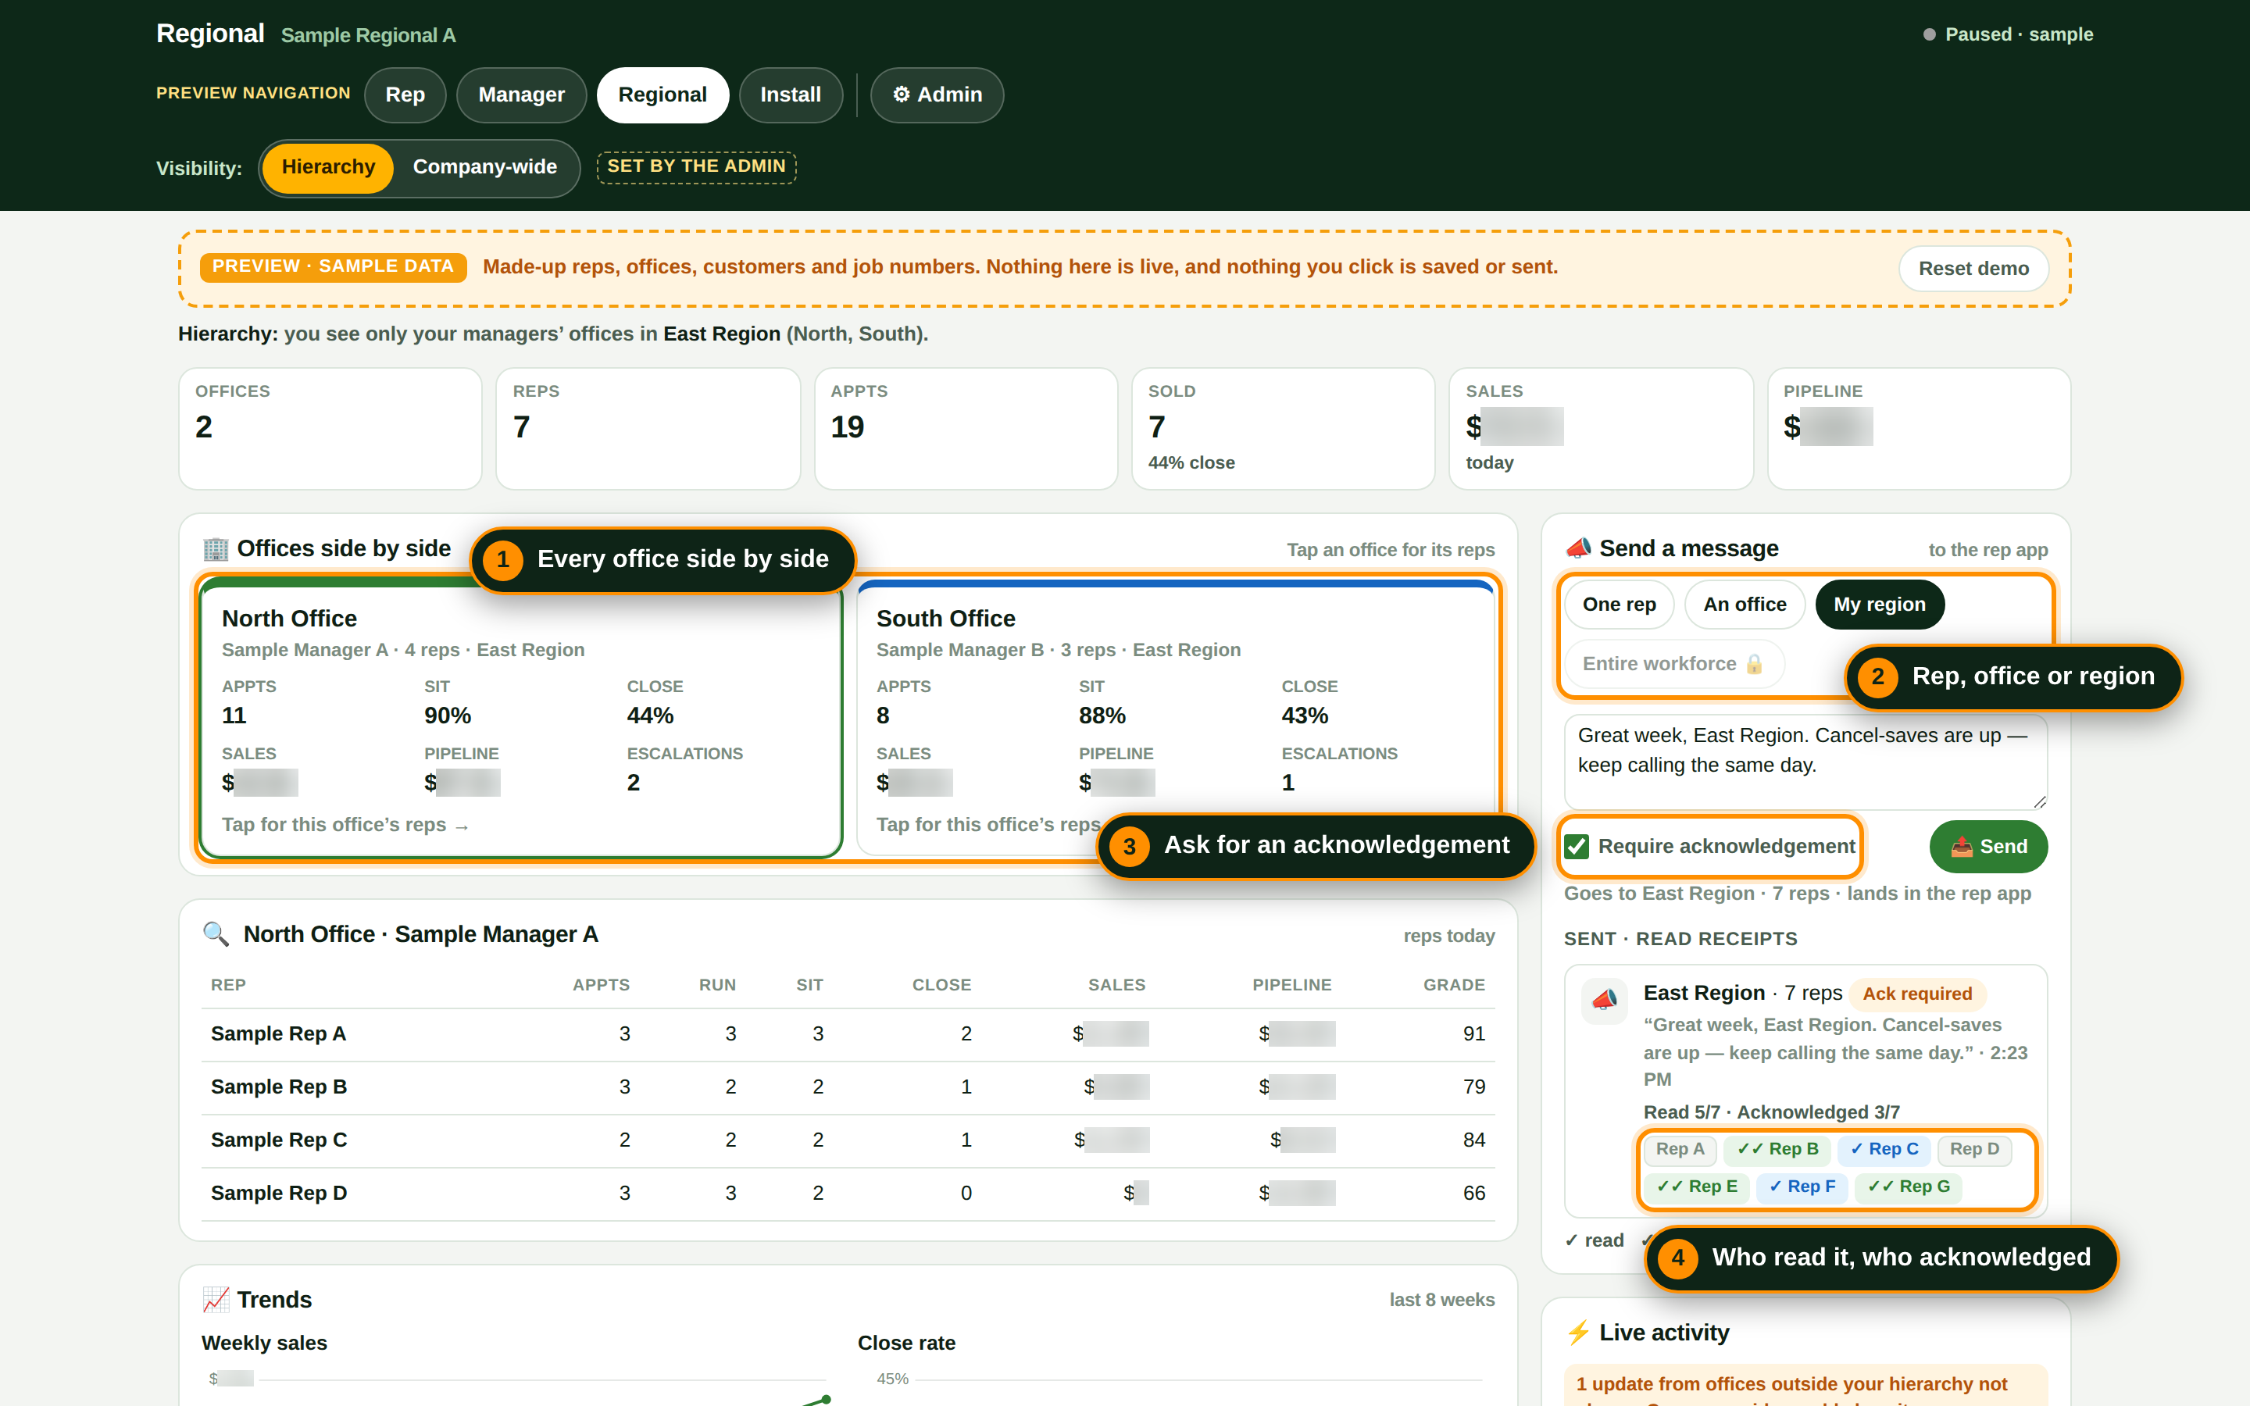Click the paused status dot in header
Screen dimensions: 2250x1406
[1929, 34]
